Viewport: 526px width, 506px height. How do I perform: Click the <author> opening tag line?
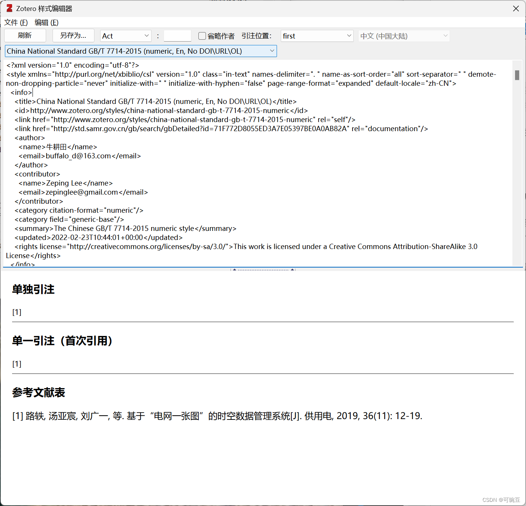point(30,138)
